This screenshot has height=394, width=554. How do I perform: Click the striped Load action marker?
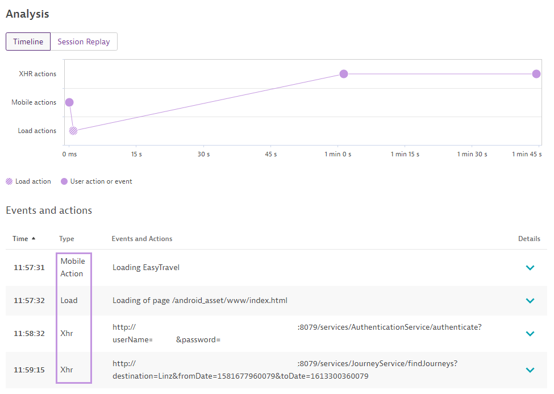tap(73, 131)
